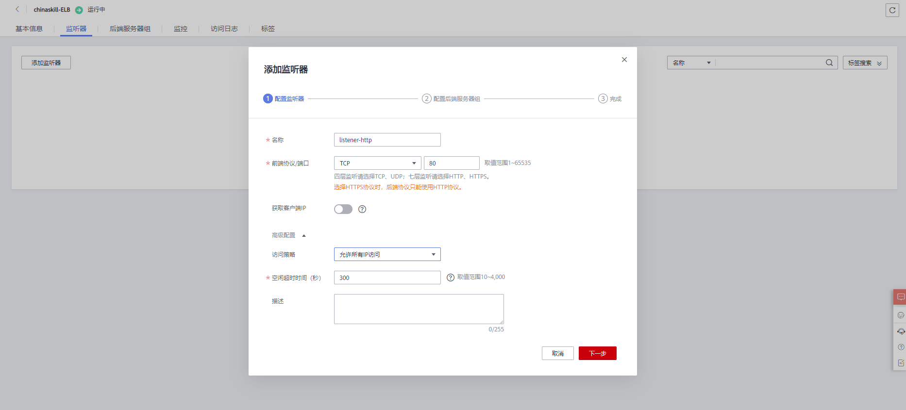Open the customer service headset sidebar icon
Image resolution: width=906 pixels, height=410 pixels.
coord(901,331)
